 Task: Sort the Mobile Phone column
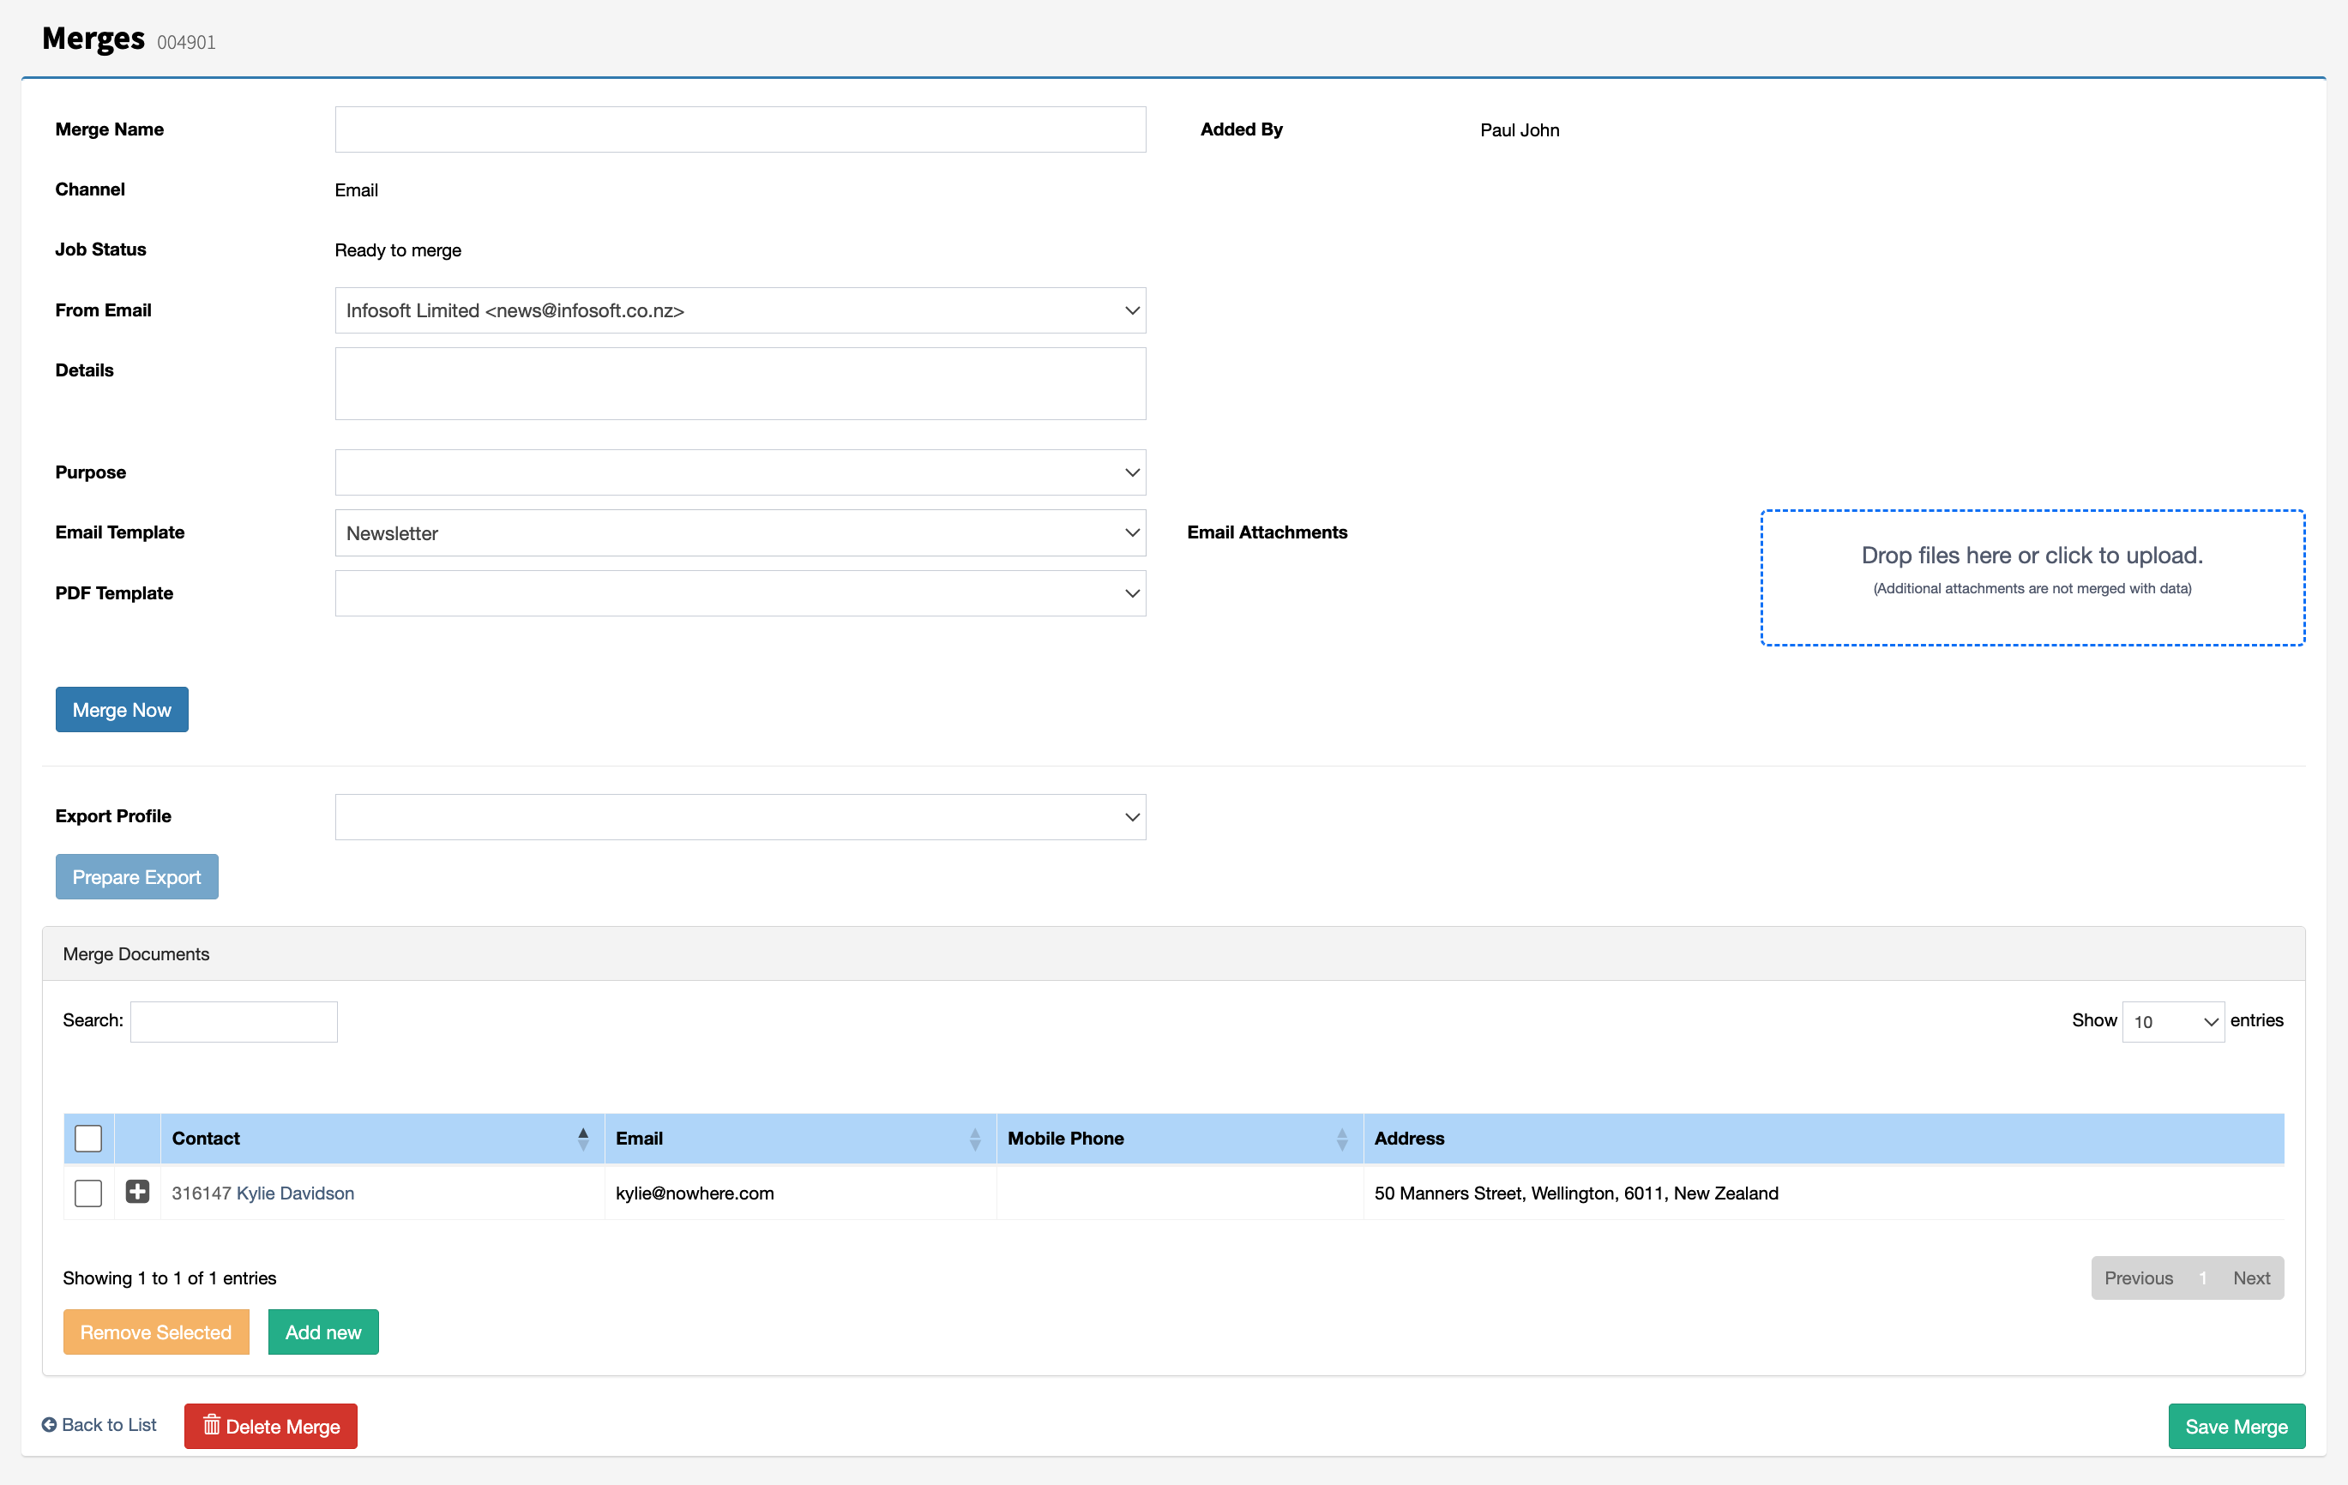click(x=1342, y=1139)
